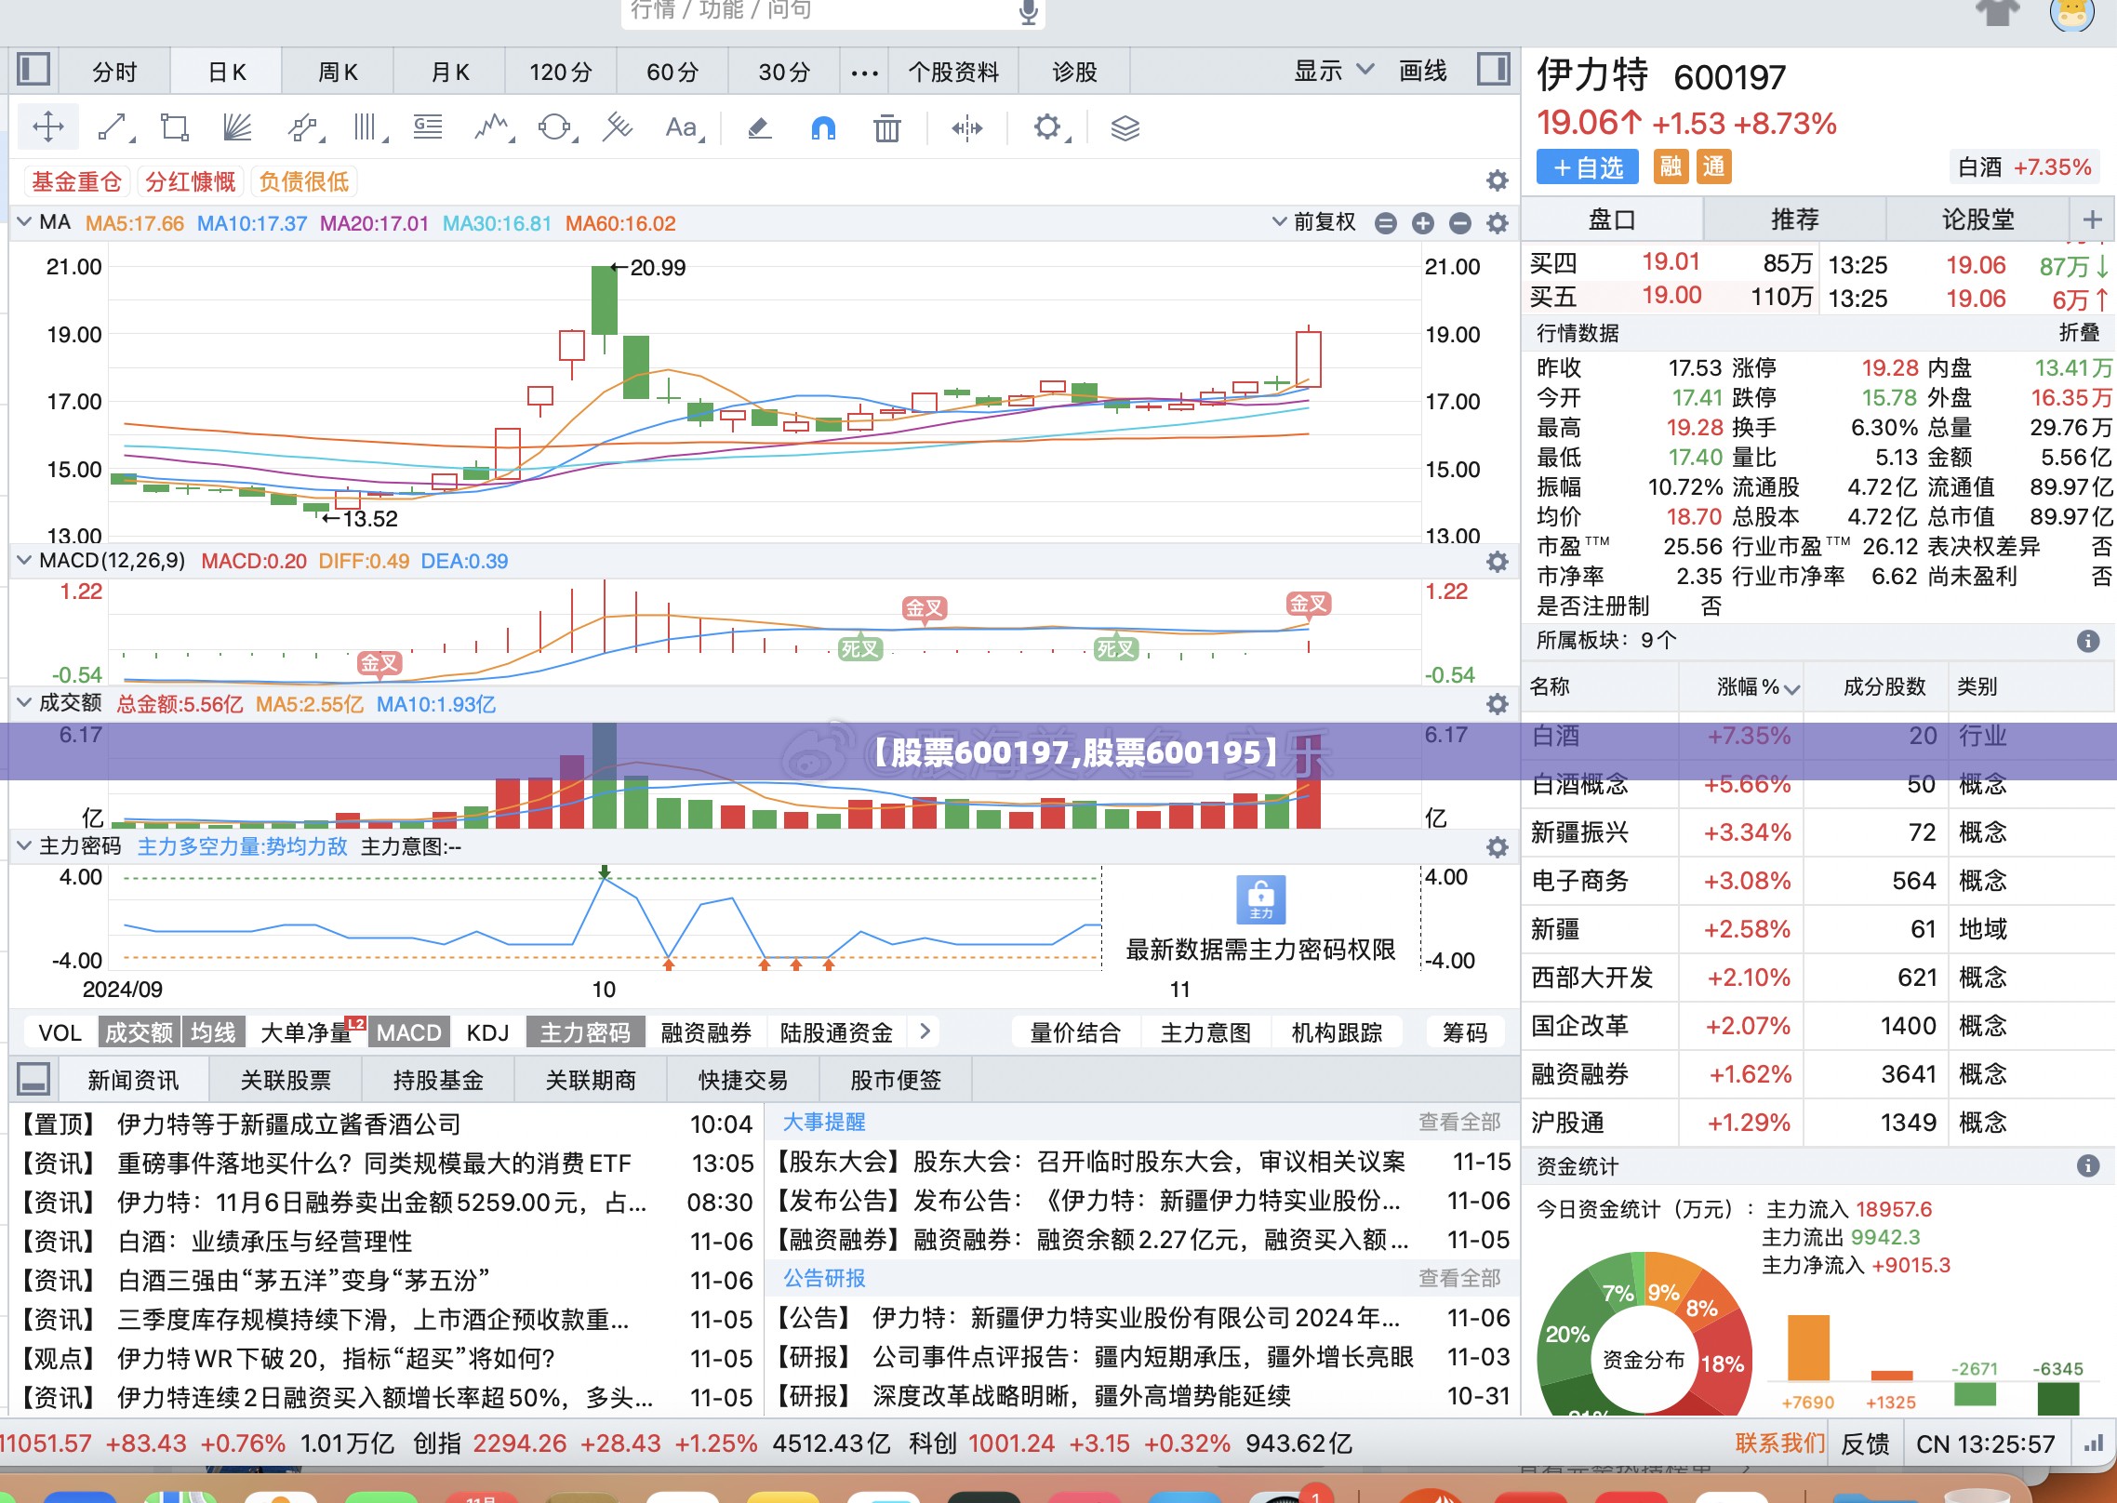Click the search input field

(x=819, y=11)
